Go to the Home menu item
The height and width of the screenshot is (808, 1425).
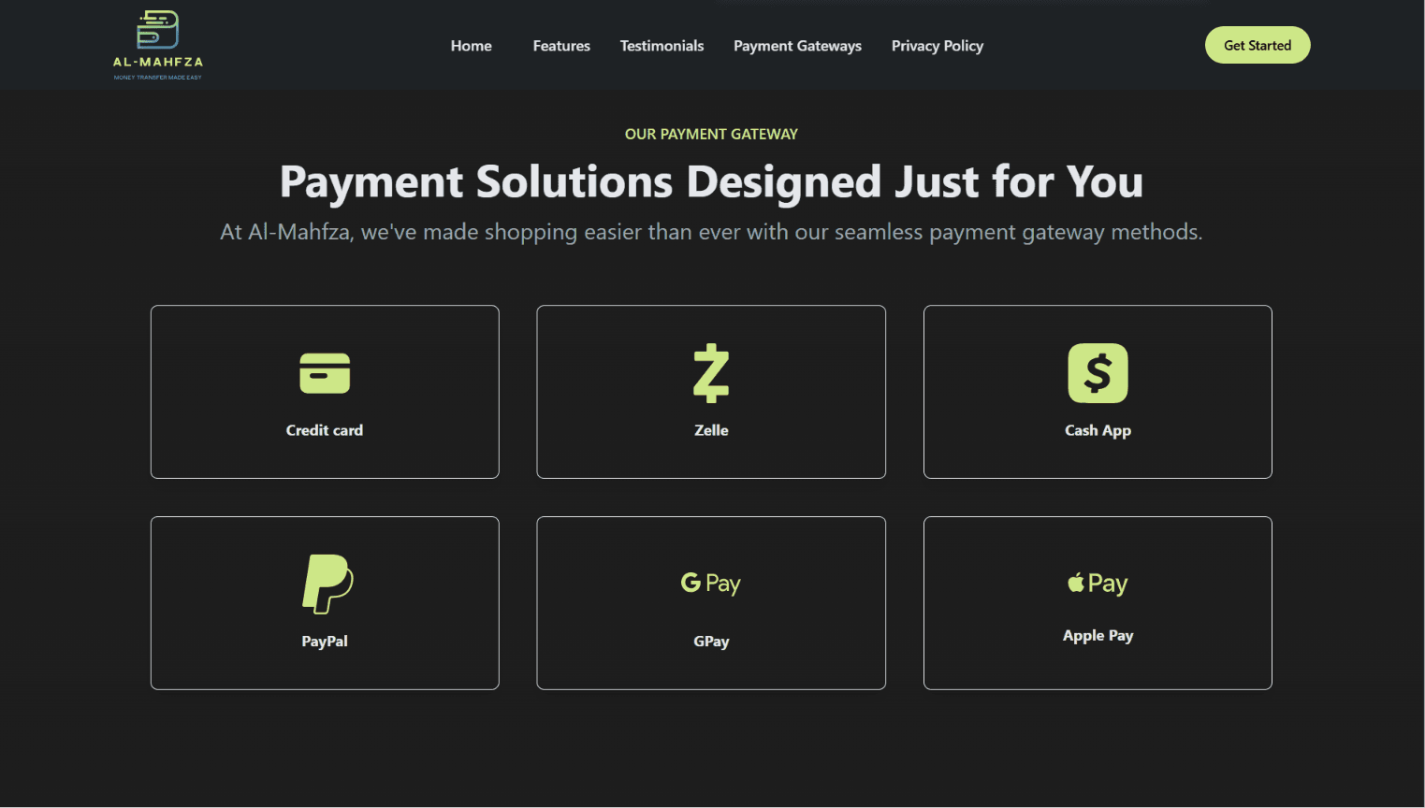click(x=472, y=46)
